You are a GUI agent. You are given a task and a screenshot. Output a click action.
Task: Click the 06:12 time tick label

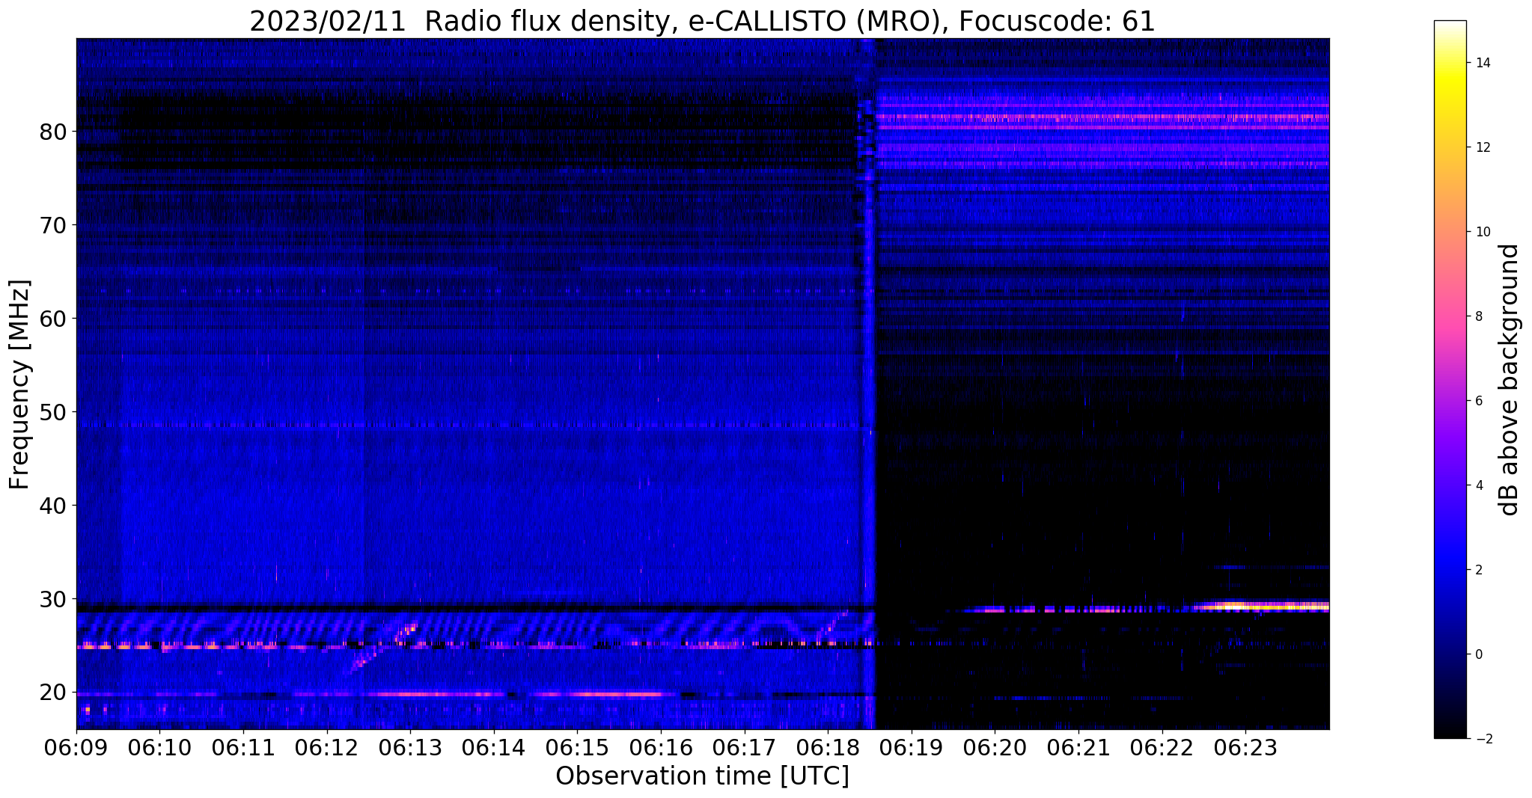(326, 746)
